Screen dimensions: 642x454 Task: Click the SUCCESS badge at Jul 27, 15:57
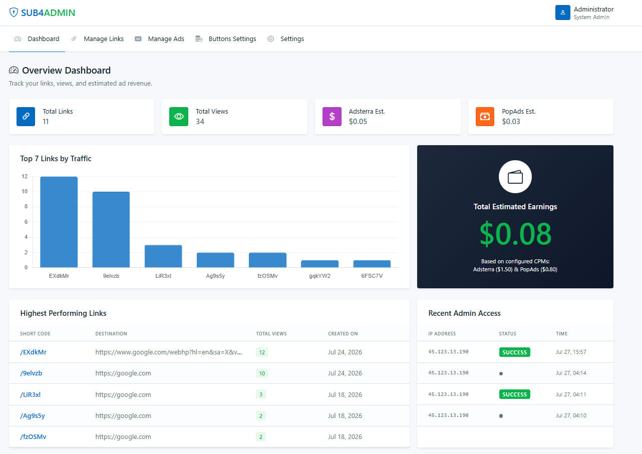515,352
